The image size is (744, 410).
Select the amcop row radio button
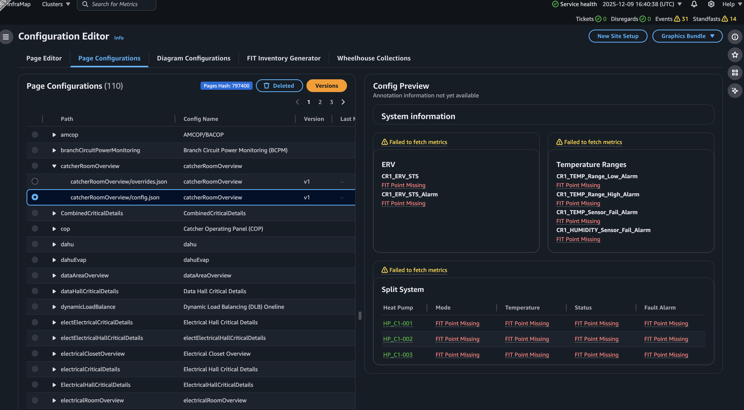(x=35, y=134)
